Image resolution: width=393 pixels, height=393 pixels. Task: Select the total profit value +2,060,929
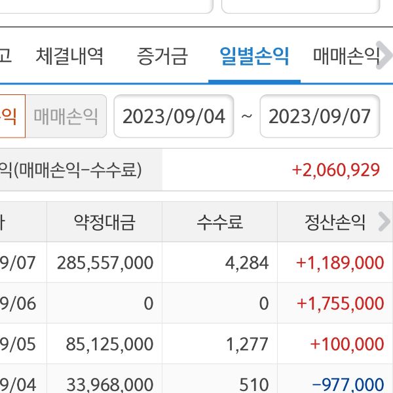coord(336,170)
